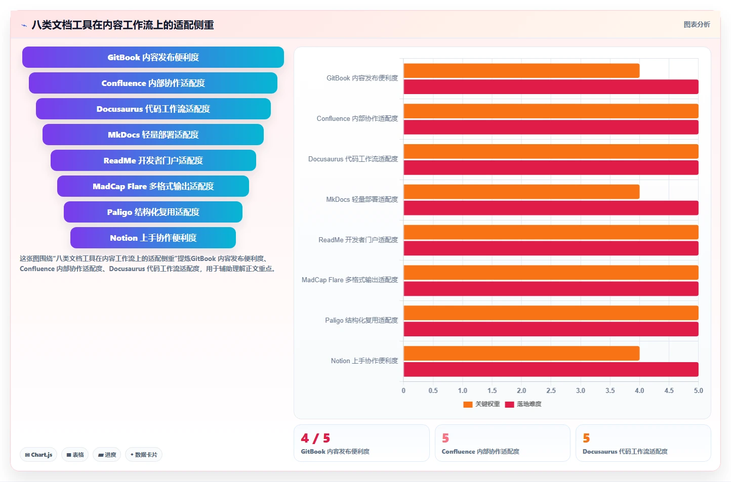Viewport: 731px width, 482px height.
Task: Click the chart axis label Notion 上手协作便利度
Action: 364,361
